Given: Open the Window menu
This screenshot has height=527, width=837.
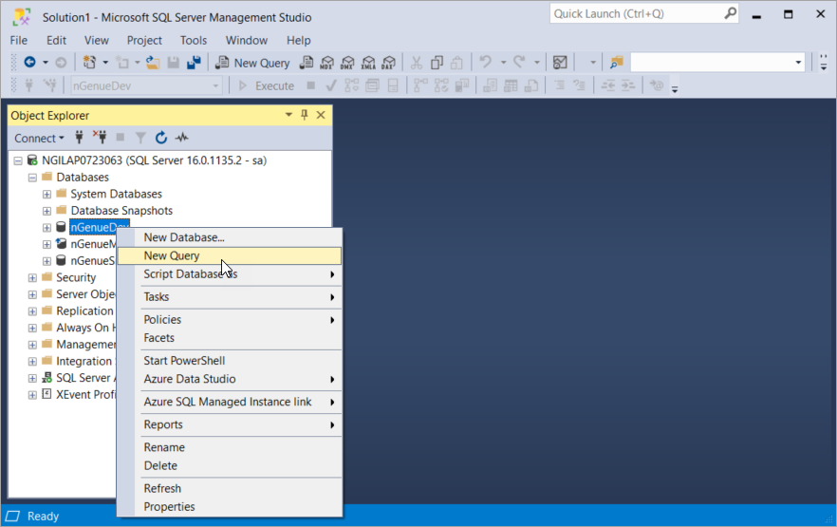Looking at the screenshot, I should coord(246,40).
